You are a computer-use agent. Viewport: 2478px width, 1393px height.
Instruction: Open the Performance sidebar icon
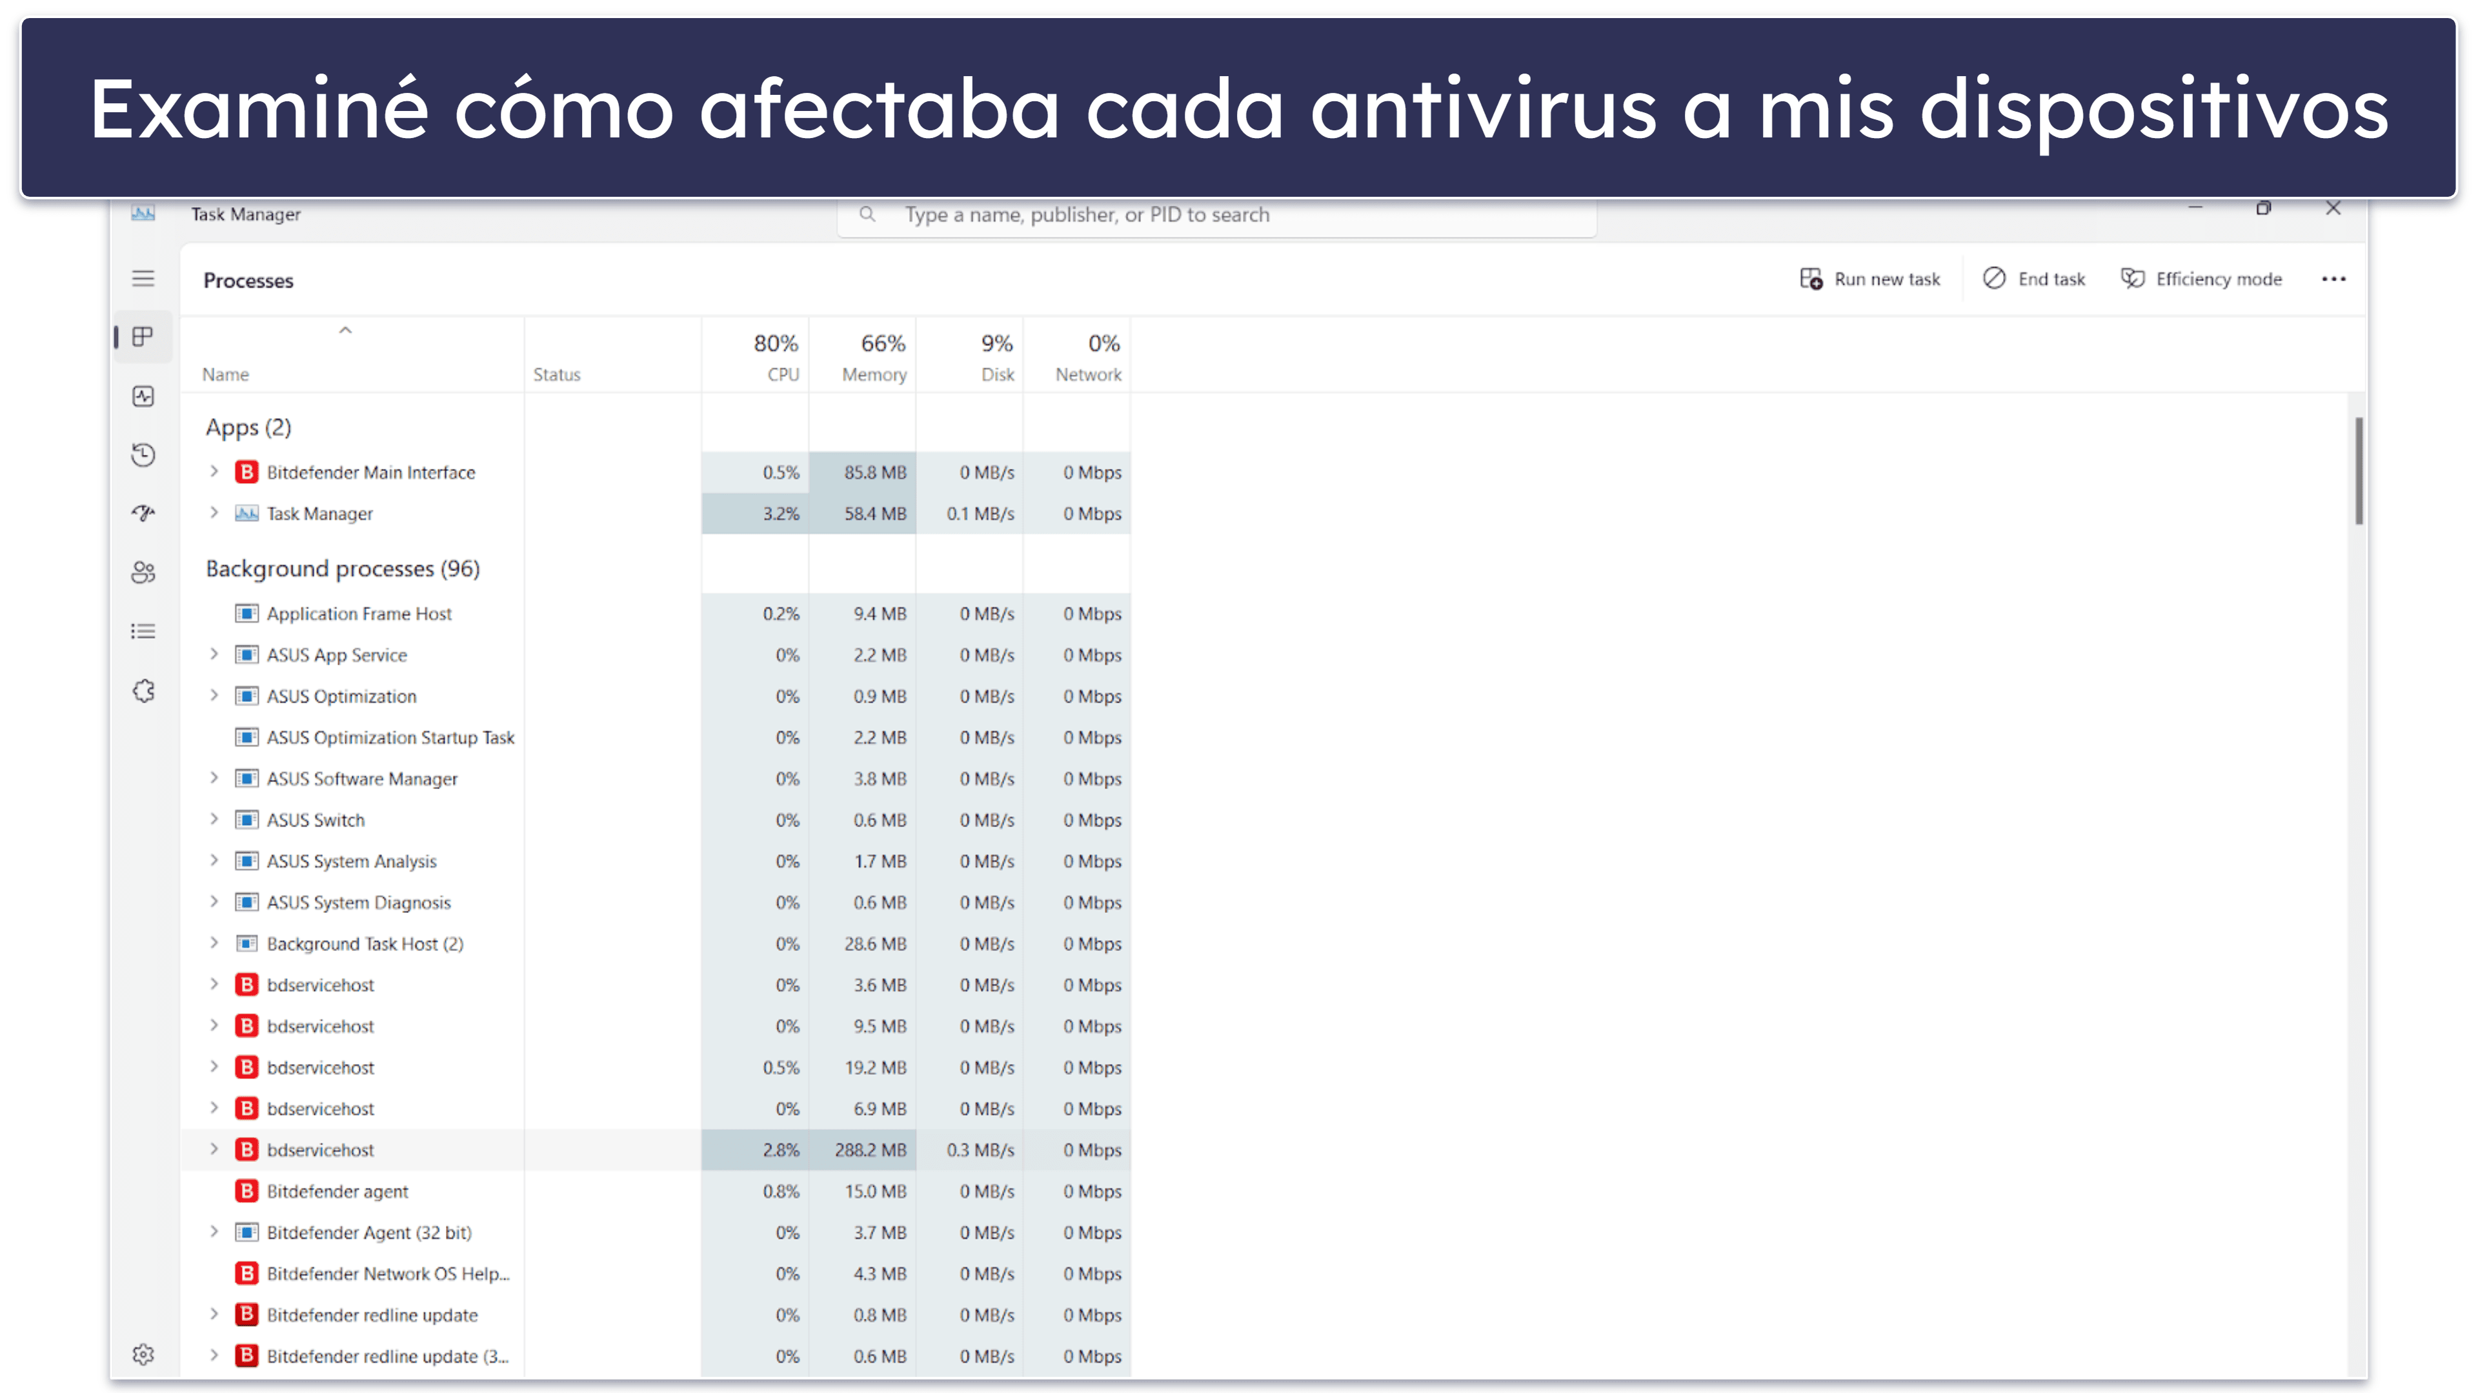pos(143,396)
